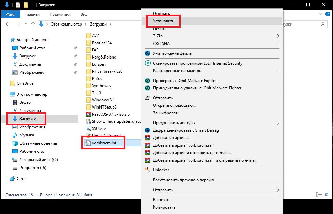Open the Предоставить доступ к submenu
The height and width of the screenshot is (214, 333).
tap(278, 123)
